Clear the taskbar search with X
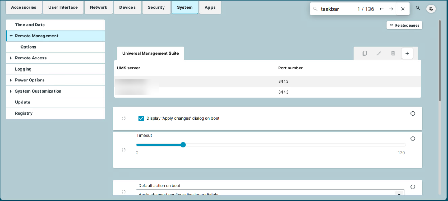 click(403, 9)
